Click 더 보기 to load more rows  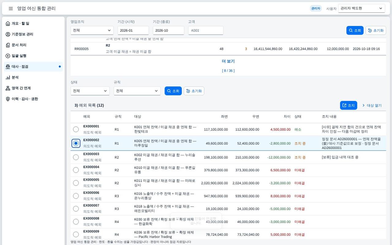[228, 61]
